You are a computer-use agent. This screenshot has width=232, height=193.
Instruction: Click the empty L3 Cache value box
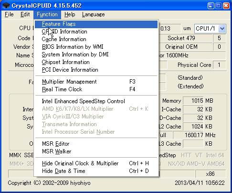(193, 144)
